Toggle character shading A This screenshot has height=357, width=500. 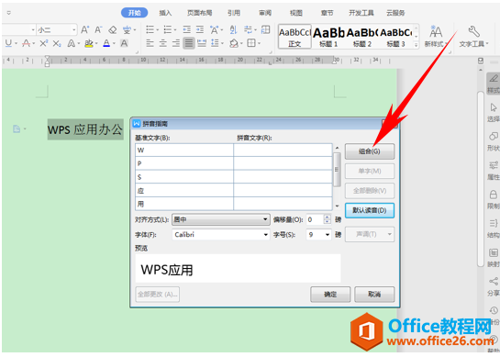(x=124, y=43)
